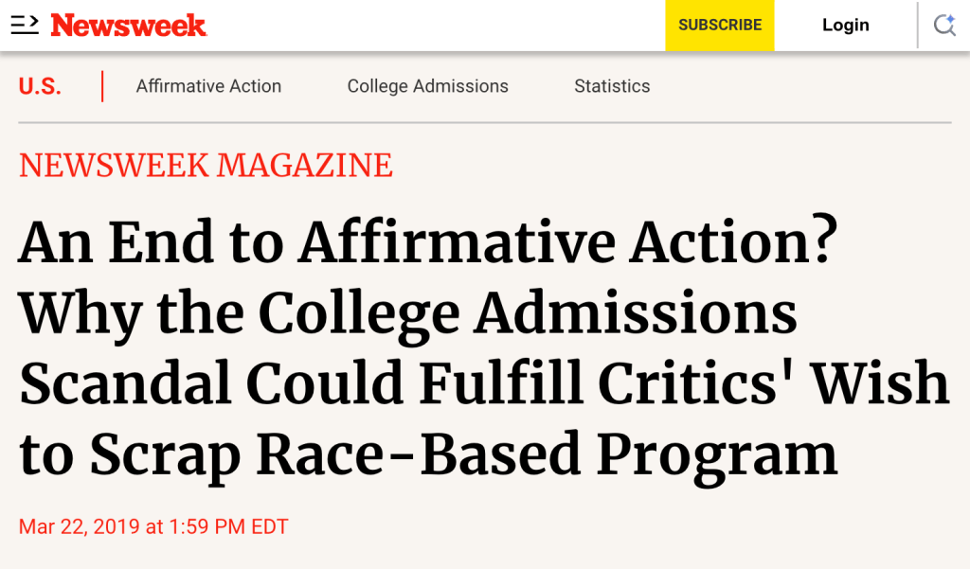Click the word "Scandal" in headline

125,383
